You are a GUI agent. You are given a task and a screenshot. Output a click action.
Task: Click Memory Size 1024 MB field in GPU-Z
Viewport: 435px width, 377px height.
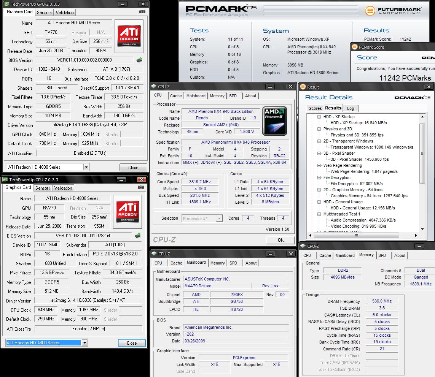point(53,116)
